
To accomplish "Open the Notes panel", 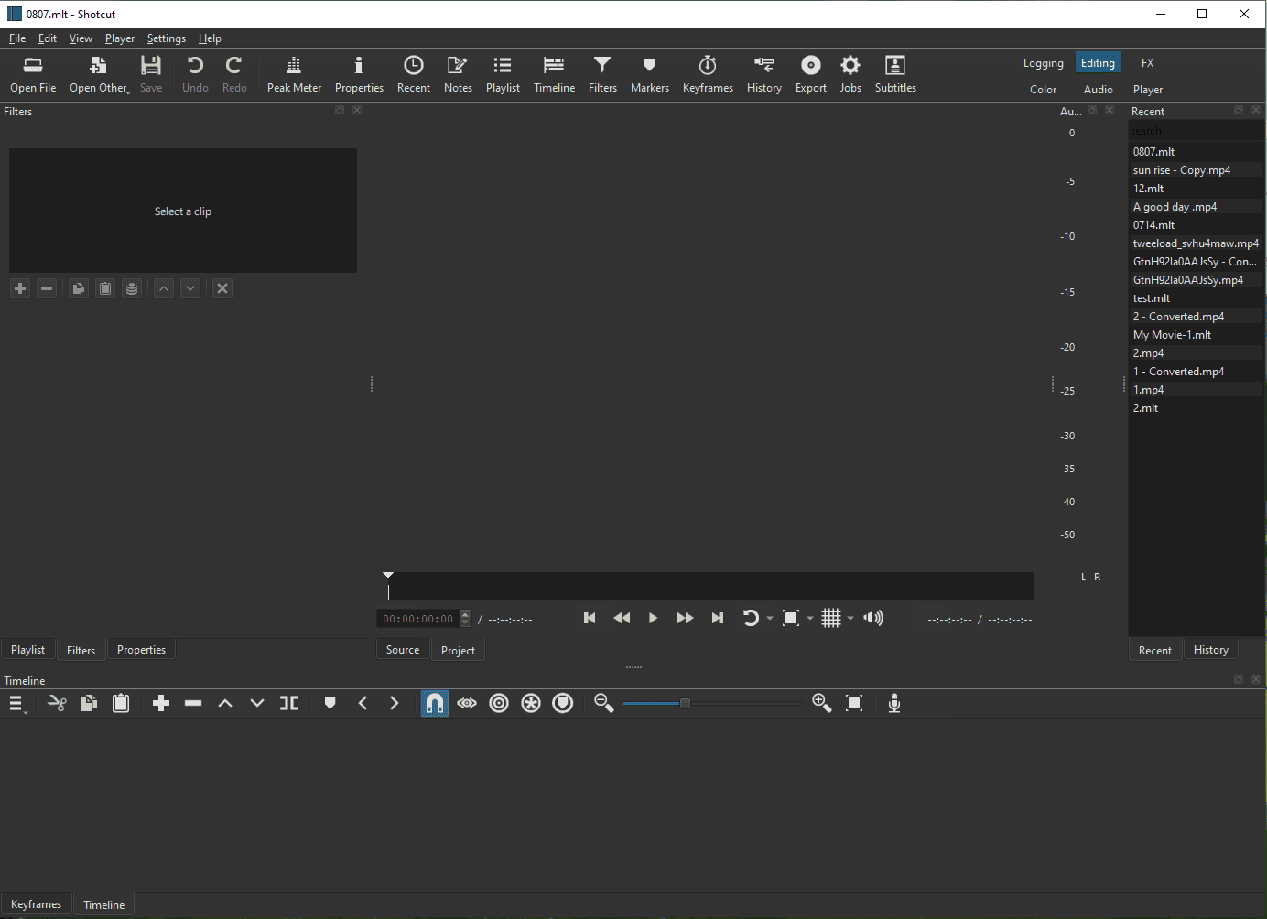I will point(458,74).
